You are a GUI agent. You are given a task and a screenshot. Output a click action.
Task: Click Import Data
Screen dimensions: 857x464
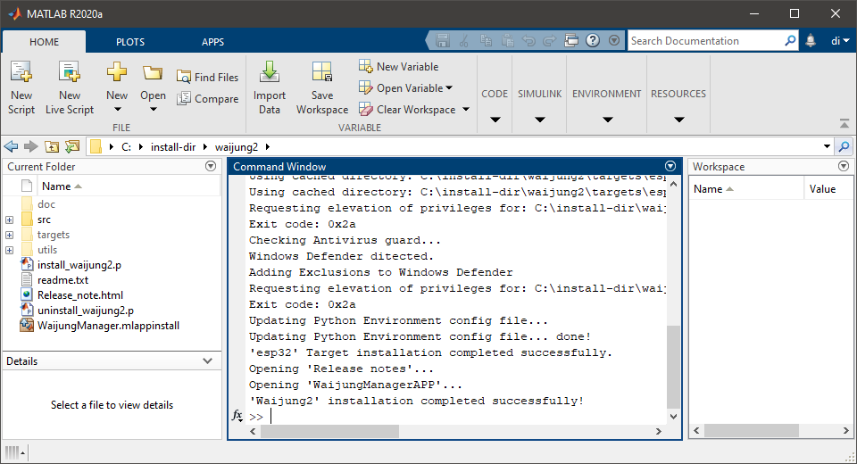point(270,87)
